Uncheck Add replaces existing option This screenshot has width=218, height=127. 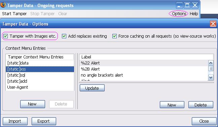pos(64,36)
